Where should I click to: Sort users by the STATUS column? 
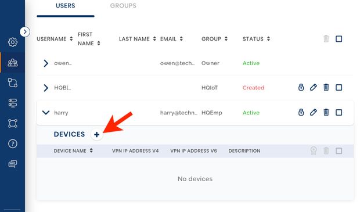click(x=256, y=39)
